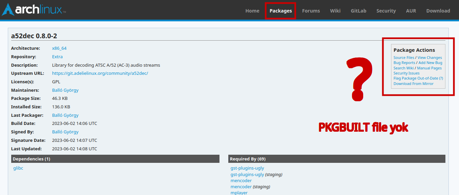Open Balló György in the Signed By row
The width and height of the screenshot is (459, 195).
click(x=65, y=132)
